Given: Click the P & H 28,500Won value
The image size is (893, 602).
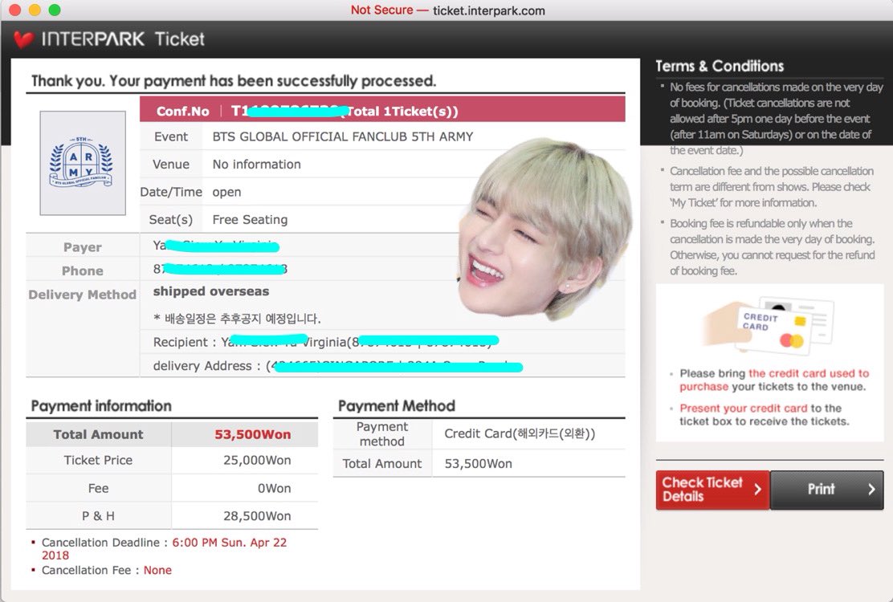Looking at the screenshot, I should click(x=257, y=516).
